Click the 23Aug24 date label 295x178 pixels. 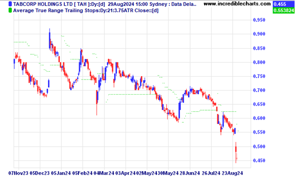click(x=233, y=173)
